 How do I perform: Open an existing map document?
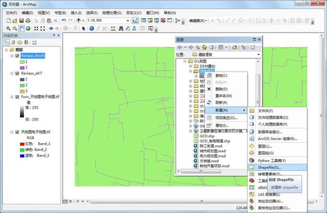(x=15, y=20)
